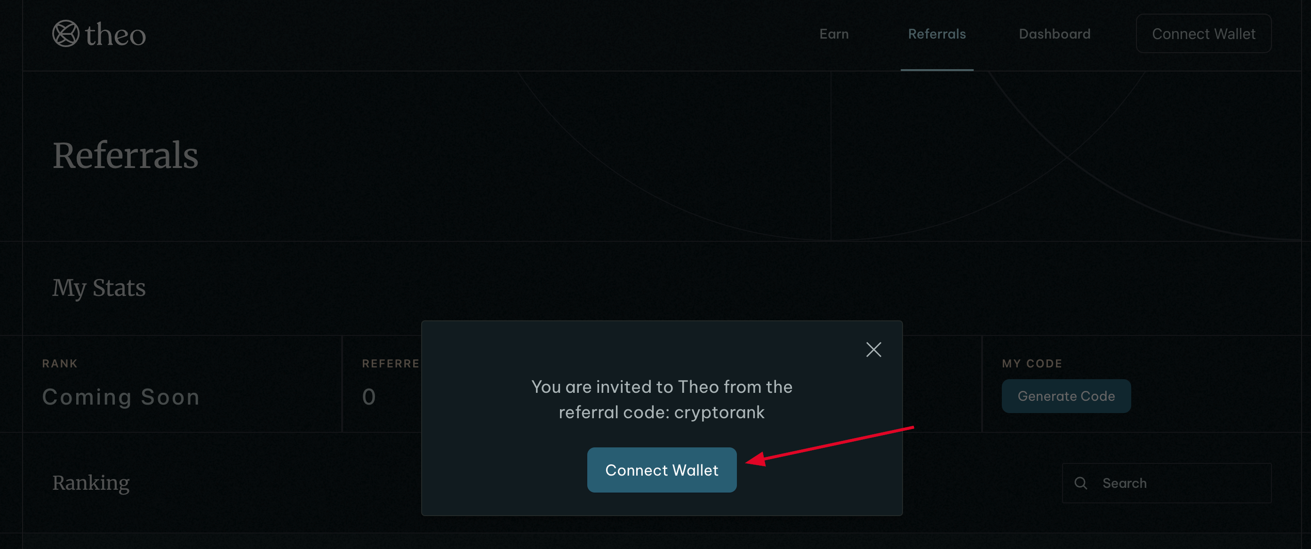Click the partially hidden REFERRE stat label
Image resolution: width=1311 pixels, height=549 pixels.
coord(391,363)
